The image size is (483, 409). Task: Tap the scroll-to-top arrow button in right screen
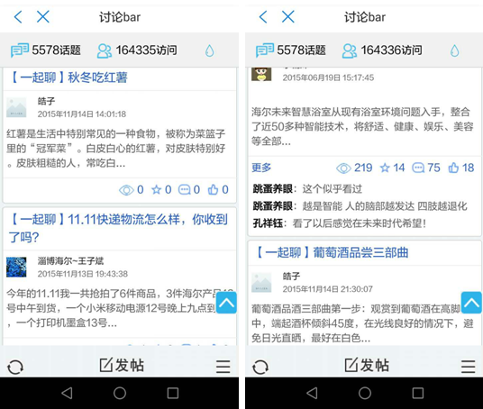[471, 303]
